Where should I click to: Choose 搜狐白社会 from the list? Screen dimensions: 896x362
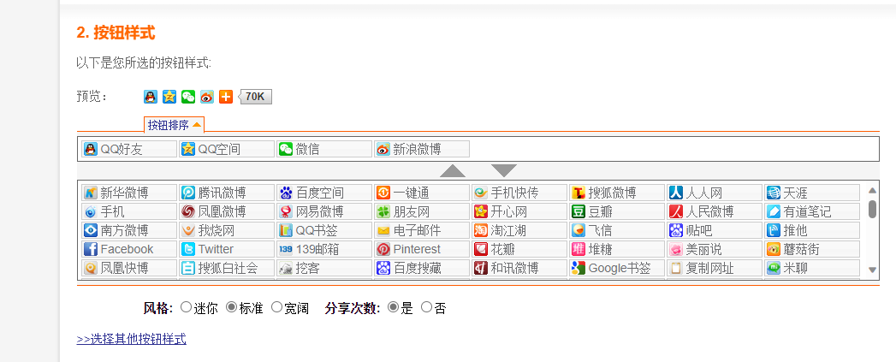click(x=227, y=268)
